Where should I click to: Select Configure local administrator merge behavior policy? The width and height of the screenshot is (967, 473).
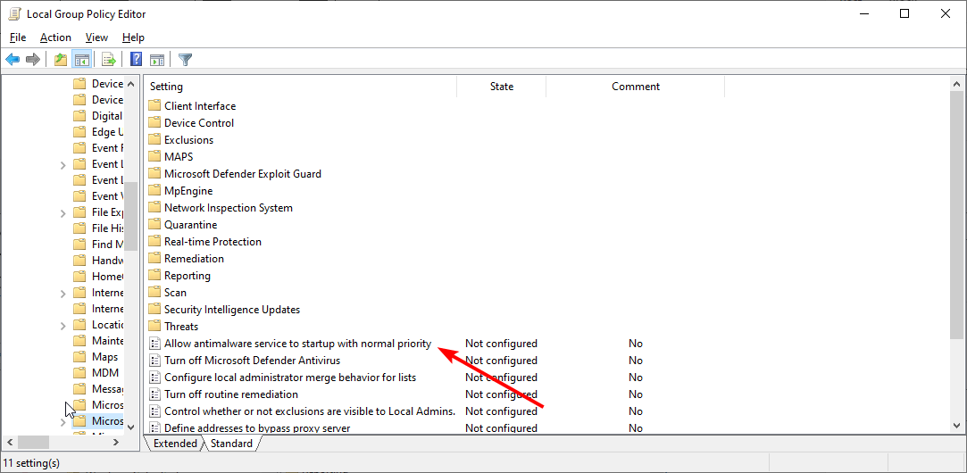point(290,378)
